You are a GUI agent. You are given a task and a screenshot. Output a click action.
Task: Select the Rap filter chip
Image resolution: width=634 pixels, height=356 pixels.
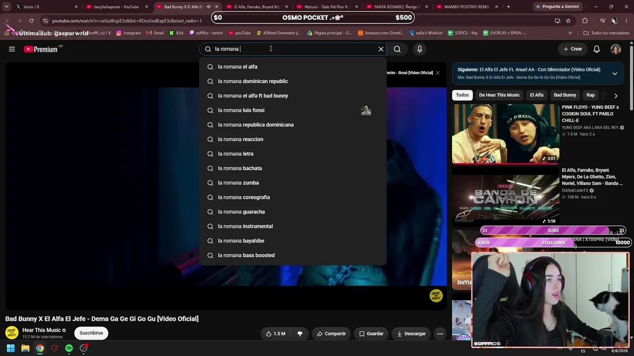[590, 95]
